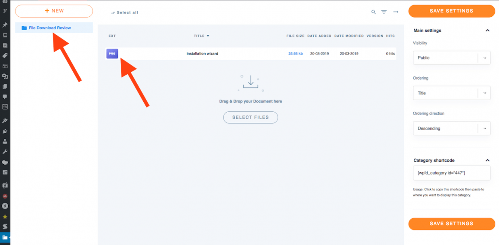Sort by VERSION column header
499x245 pixels.
click(x=375, y=36)
